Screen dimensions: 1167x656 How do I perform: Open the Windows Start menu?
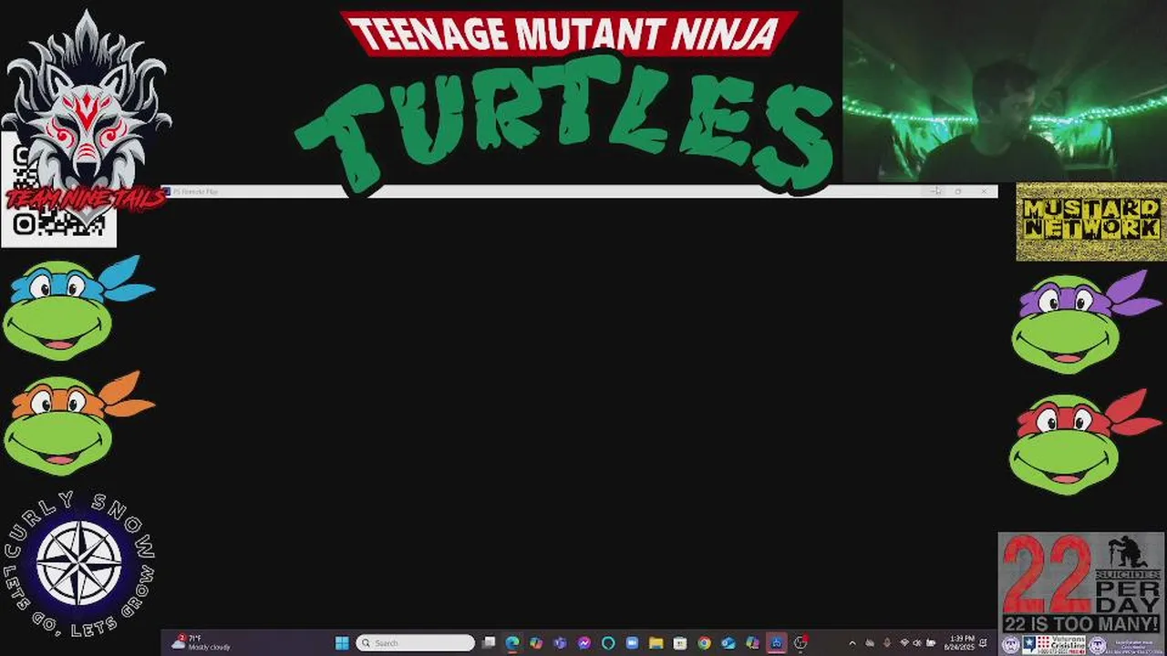point(342,642)
